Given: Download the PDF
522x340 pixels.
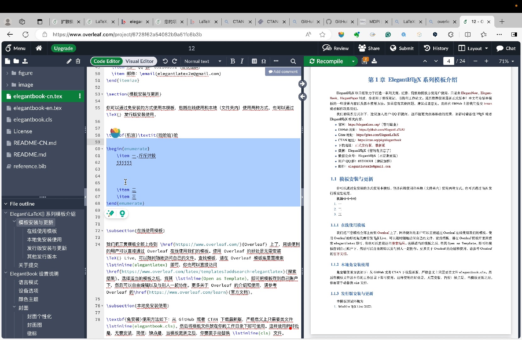Looking at the screenshot, I should 374,61.
